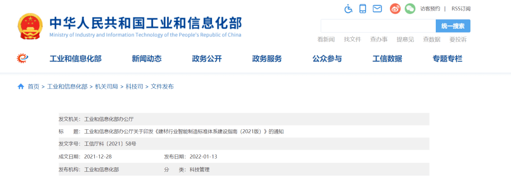Open the 工业和信息化部 main menu item
511x185 pixels.
pos(75,59)
